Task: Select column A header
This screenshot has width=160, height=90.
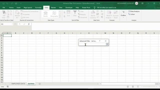Action: [x=7, y=33]
